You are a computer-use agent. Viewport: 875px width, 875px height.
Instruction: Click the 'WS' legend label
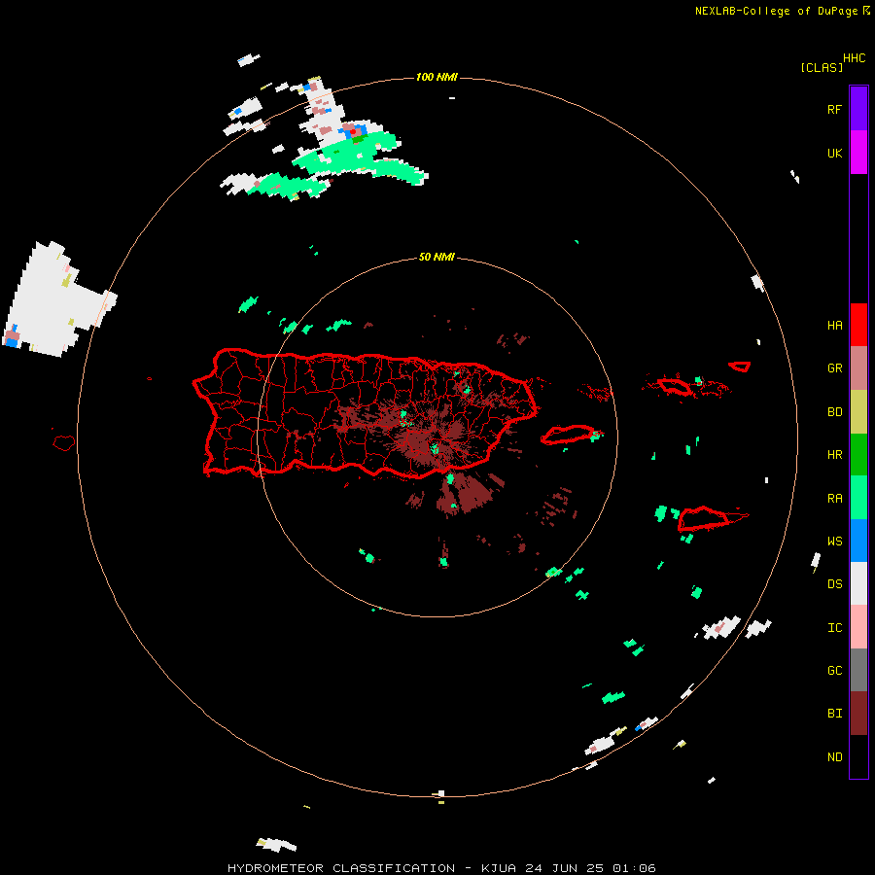pyautogui.click(x=834, y=542)
